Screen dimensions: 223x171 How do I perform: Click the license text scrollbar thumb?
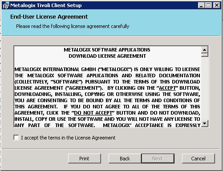205,55
